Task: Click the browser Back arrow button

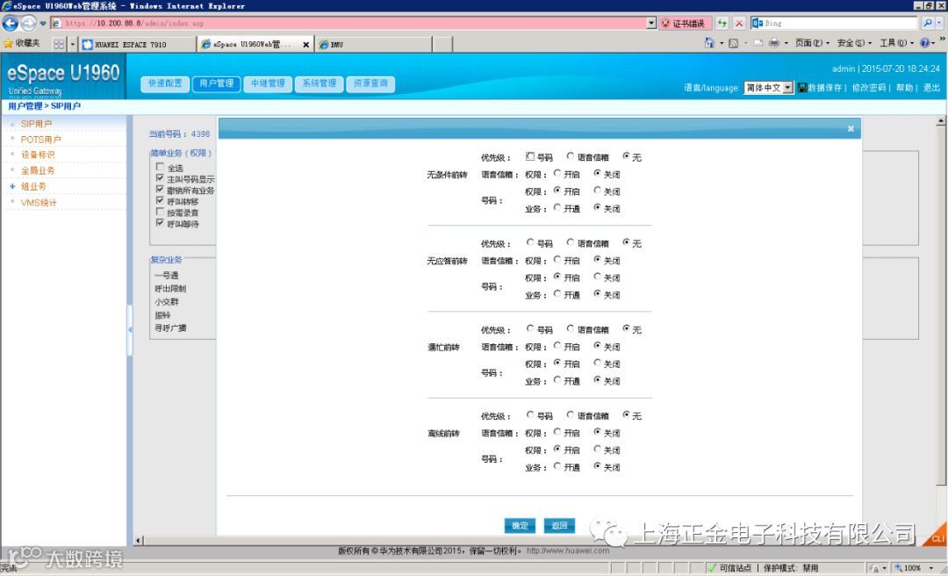Action: click(11, 24)
